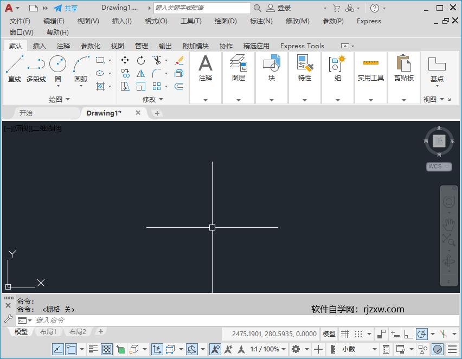Toggle the drawing grid display in status bar
This screenshot has width=462, height=359.
click(345, 334)
